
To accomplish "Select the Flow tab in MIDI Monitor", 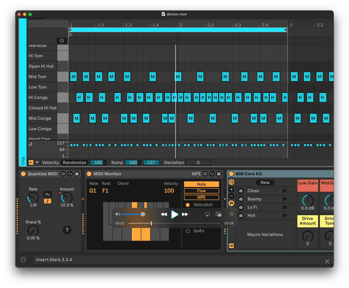I will 201,191.
